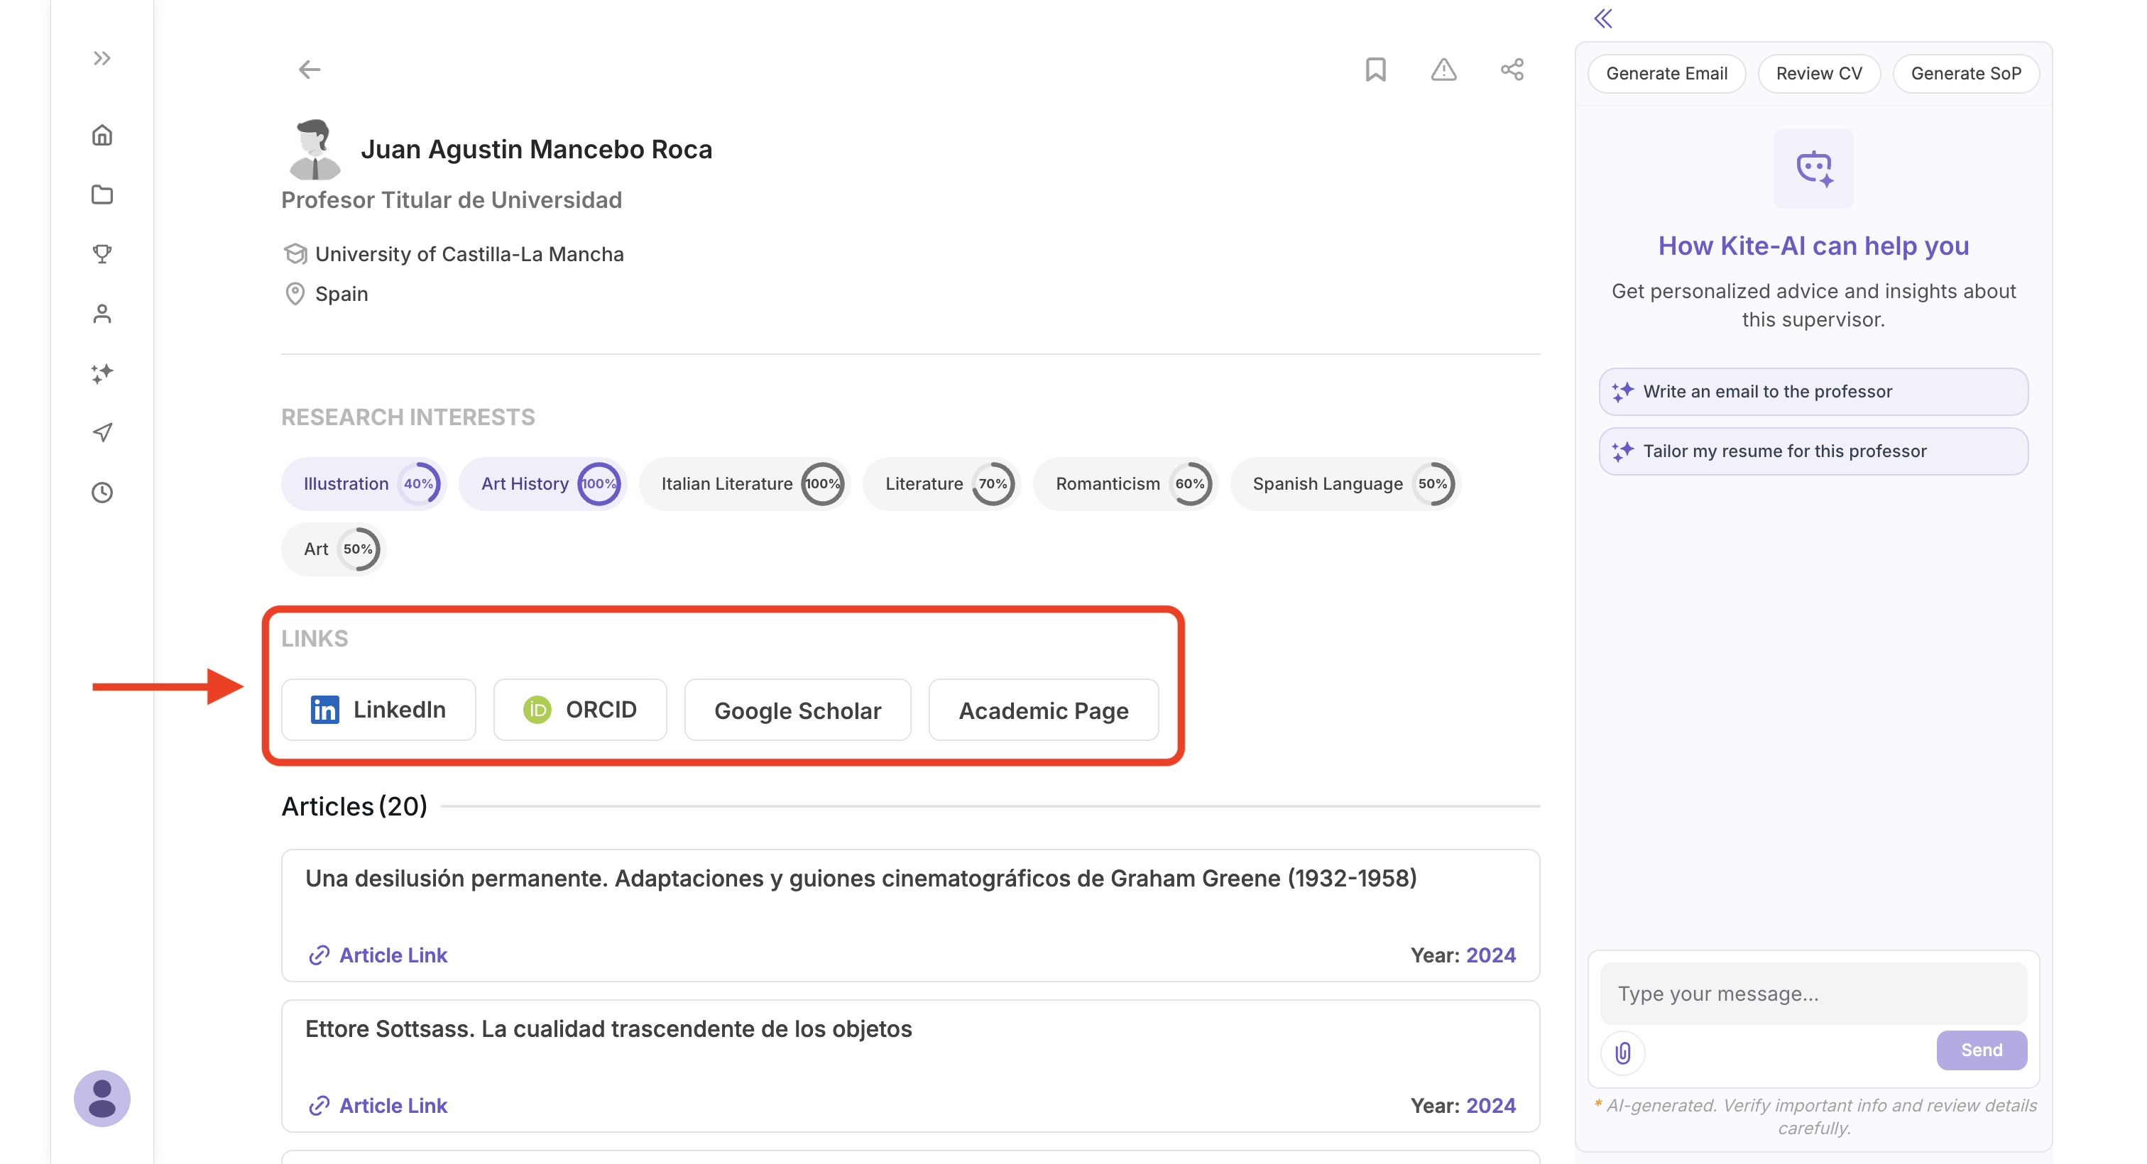The image size is (2147, 1164).
Task: Go back using the left arrow
Action: click(310, 69)
